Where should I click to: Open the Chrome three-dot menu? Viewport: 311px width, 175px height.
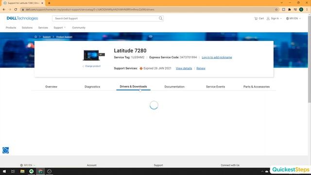point(307,10)
